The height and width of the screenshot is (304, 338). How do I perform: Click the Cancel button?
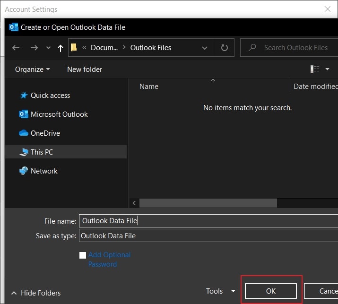pyautogui.click(x=321, y=291)
